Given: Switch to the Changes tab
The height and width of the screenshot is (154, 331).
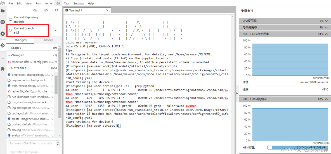Looking at the screenshot, I should [x=20, y=40].
